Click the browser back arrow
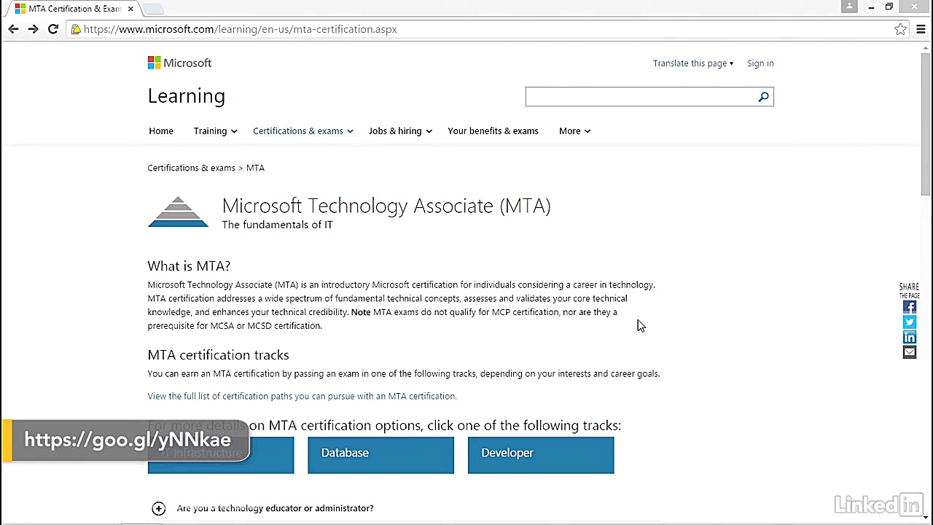Screen dimensions: 933x525 click(13, 29)
